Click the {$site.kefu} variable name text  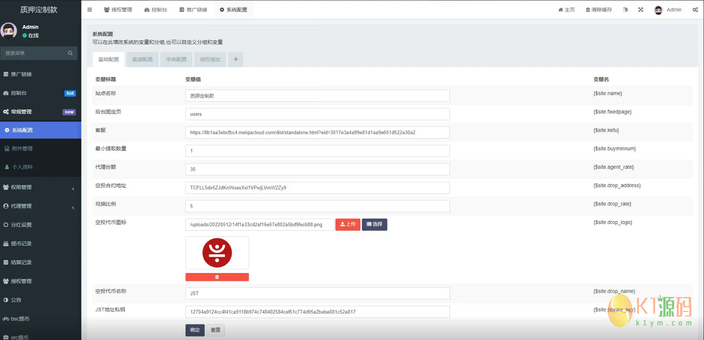click(606, 130)
